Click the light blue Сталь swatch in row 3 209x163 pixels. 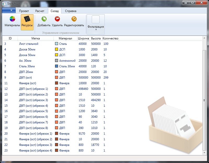[56, 44]
